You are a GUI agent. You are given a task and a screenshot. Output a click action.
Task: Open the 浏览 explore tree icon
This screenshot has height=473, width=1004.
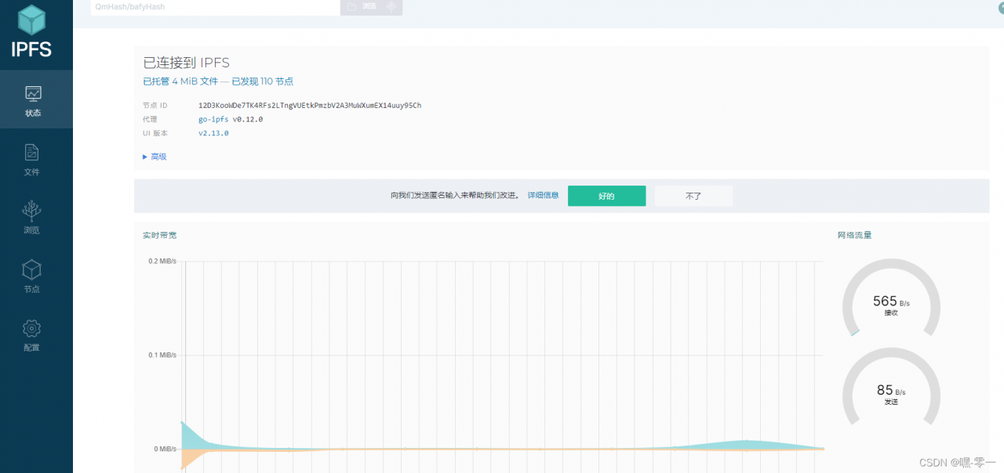[x=32, y=210]
